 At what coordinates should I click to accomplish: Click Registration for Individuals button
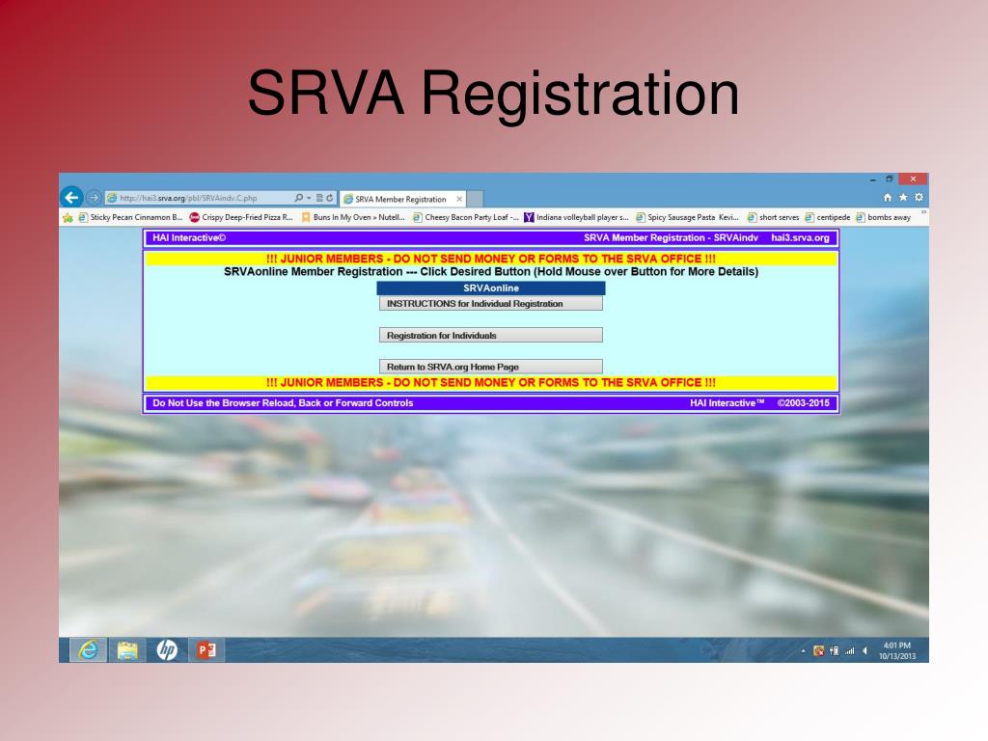(x=491, y=335)
